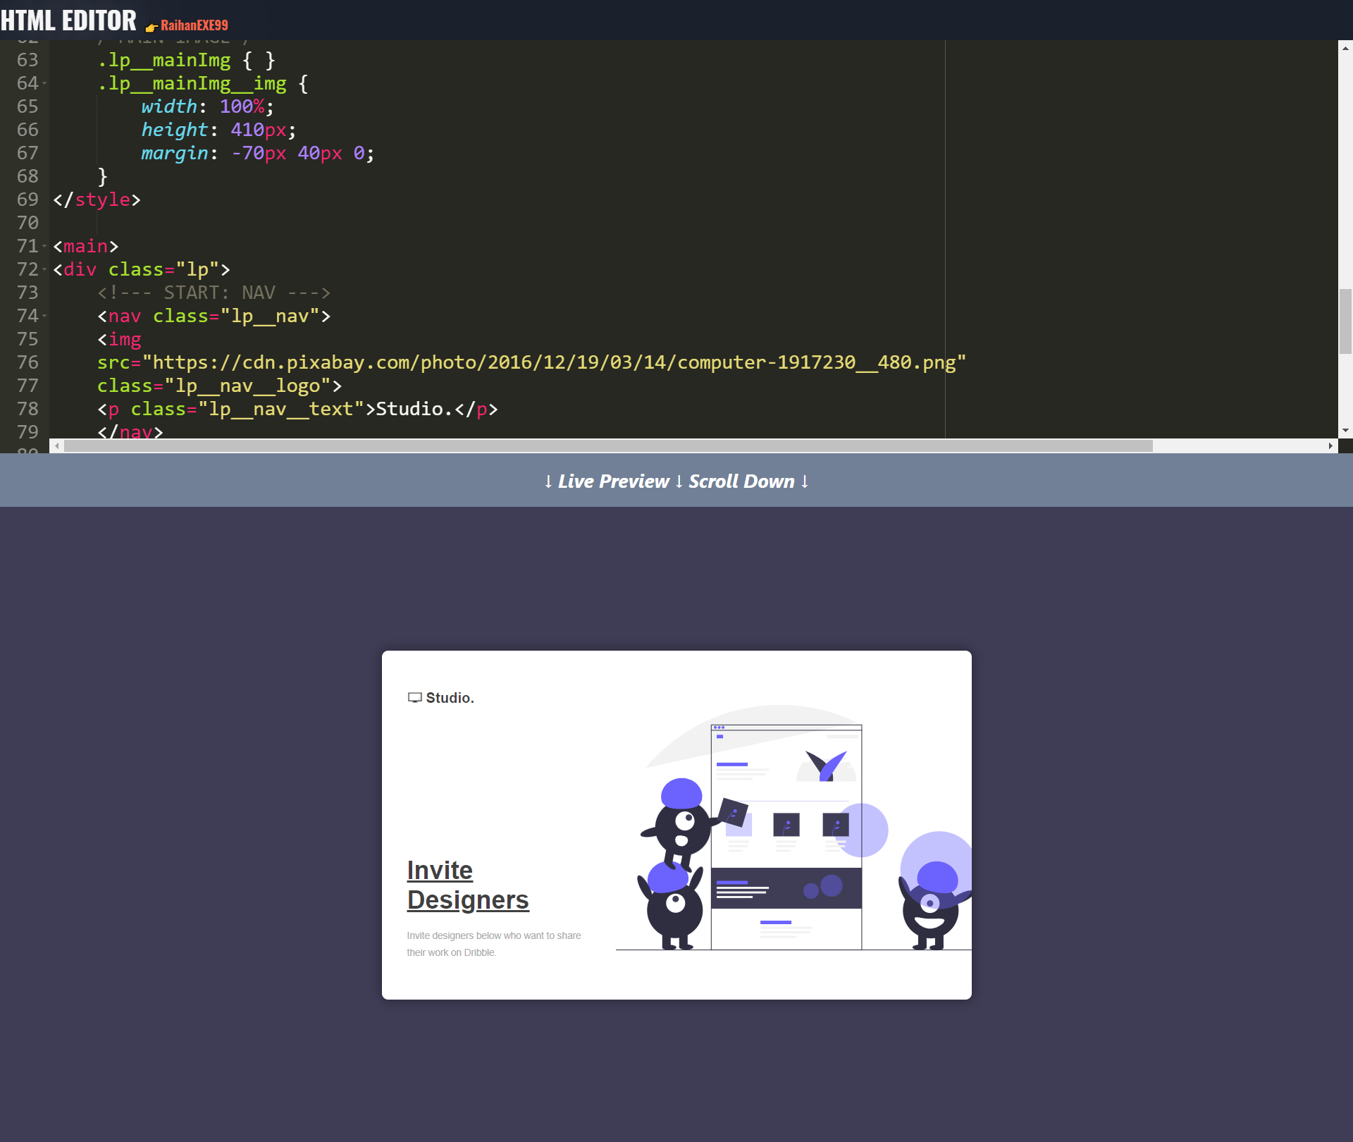Click the editor scrollbar up arrow
Image resolution: width=1353 pixels, height=1142 pixels.
(x=1345, y=49)
